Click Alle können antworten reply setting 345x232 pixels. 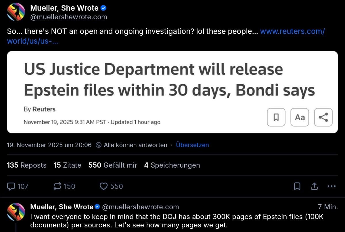tap(132, 145)
